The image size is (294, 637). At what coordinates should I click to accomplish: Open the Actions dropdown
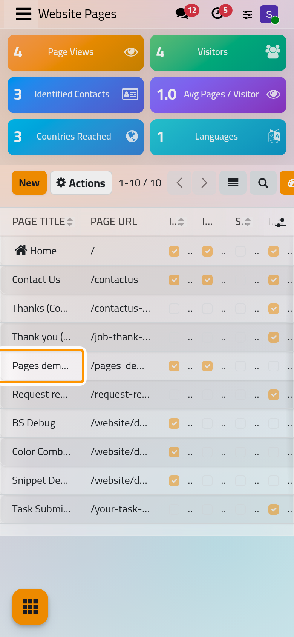pos(81,183)
